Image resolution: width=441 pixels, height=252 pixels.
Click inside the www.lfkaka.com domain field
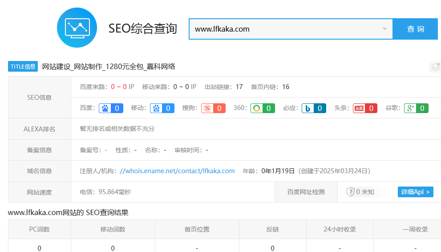point(285,29)
